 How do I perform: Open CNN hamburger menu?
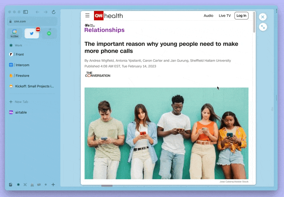coord(87,16)
